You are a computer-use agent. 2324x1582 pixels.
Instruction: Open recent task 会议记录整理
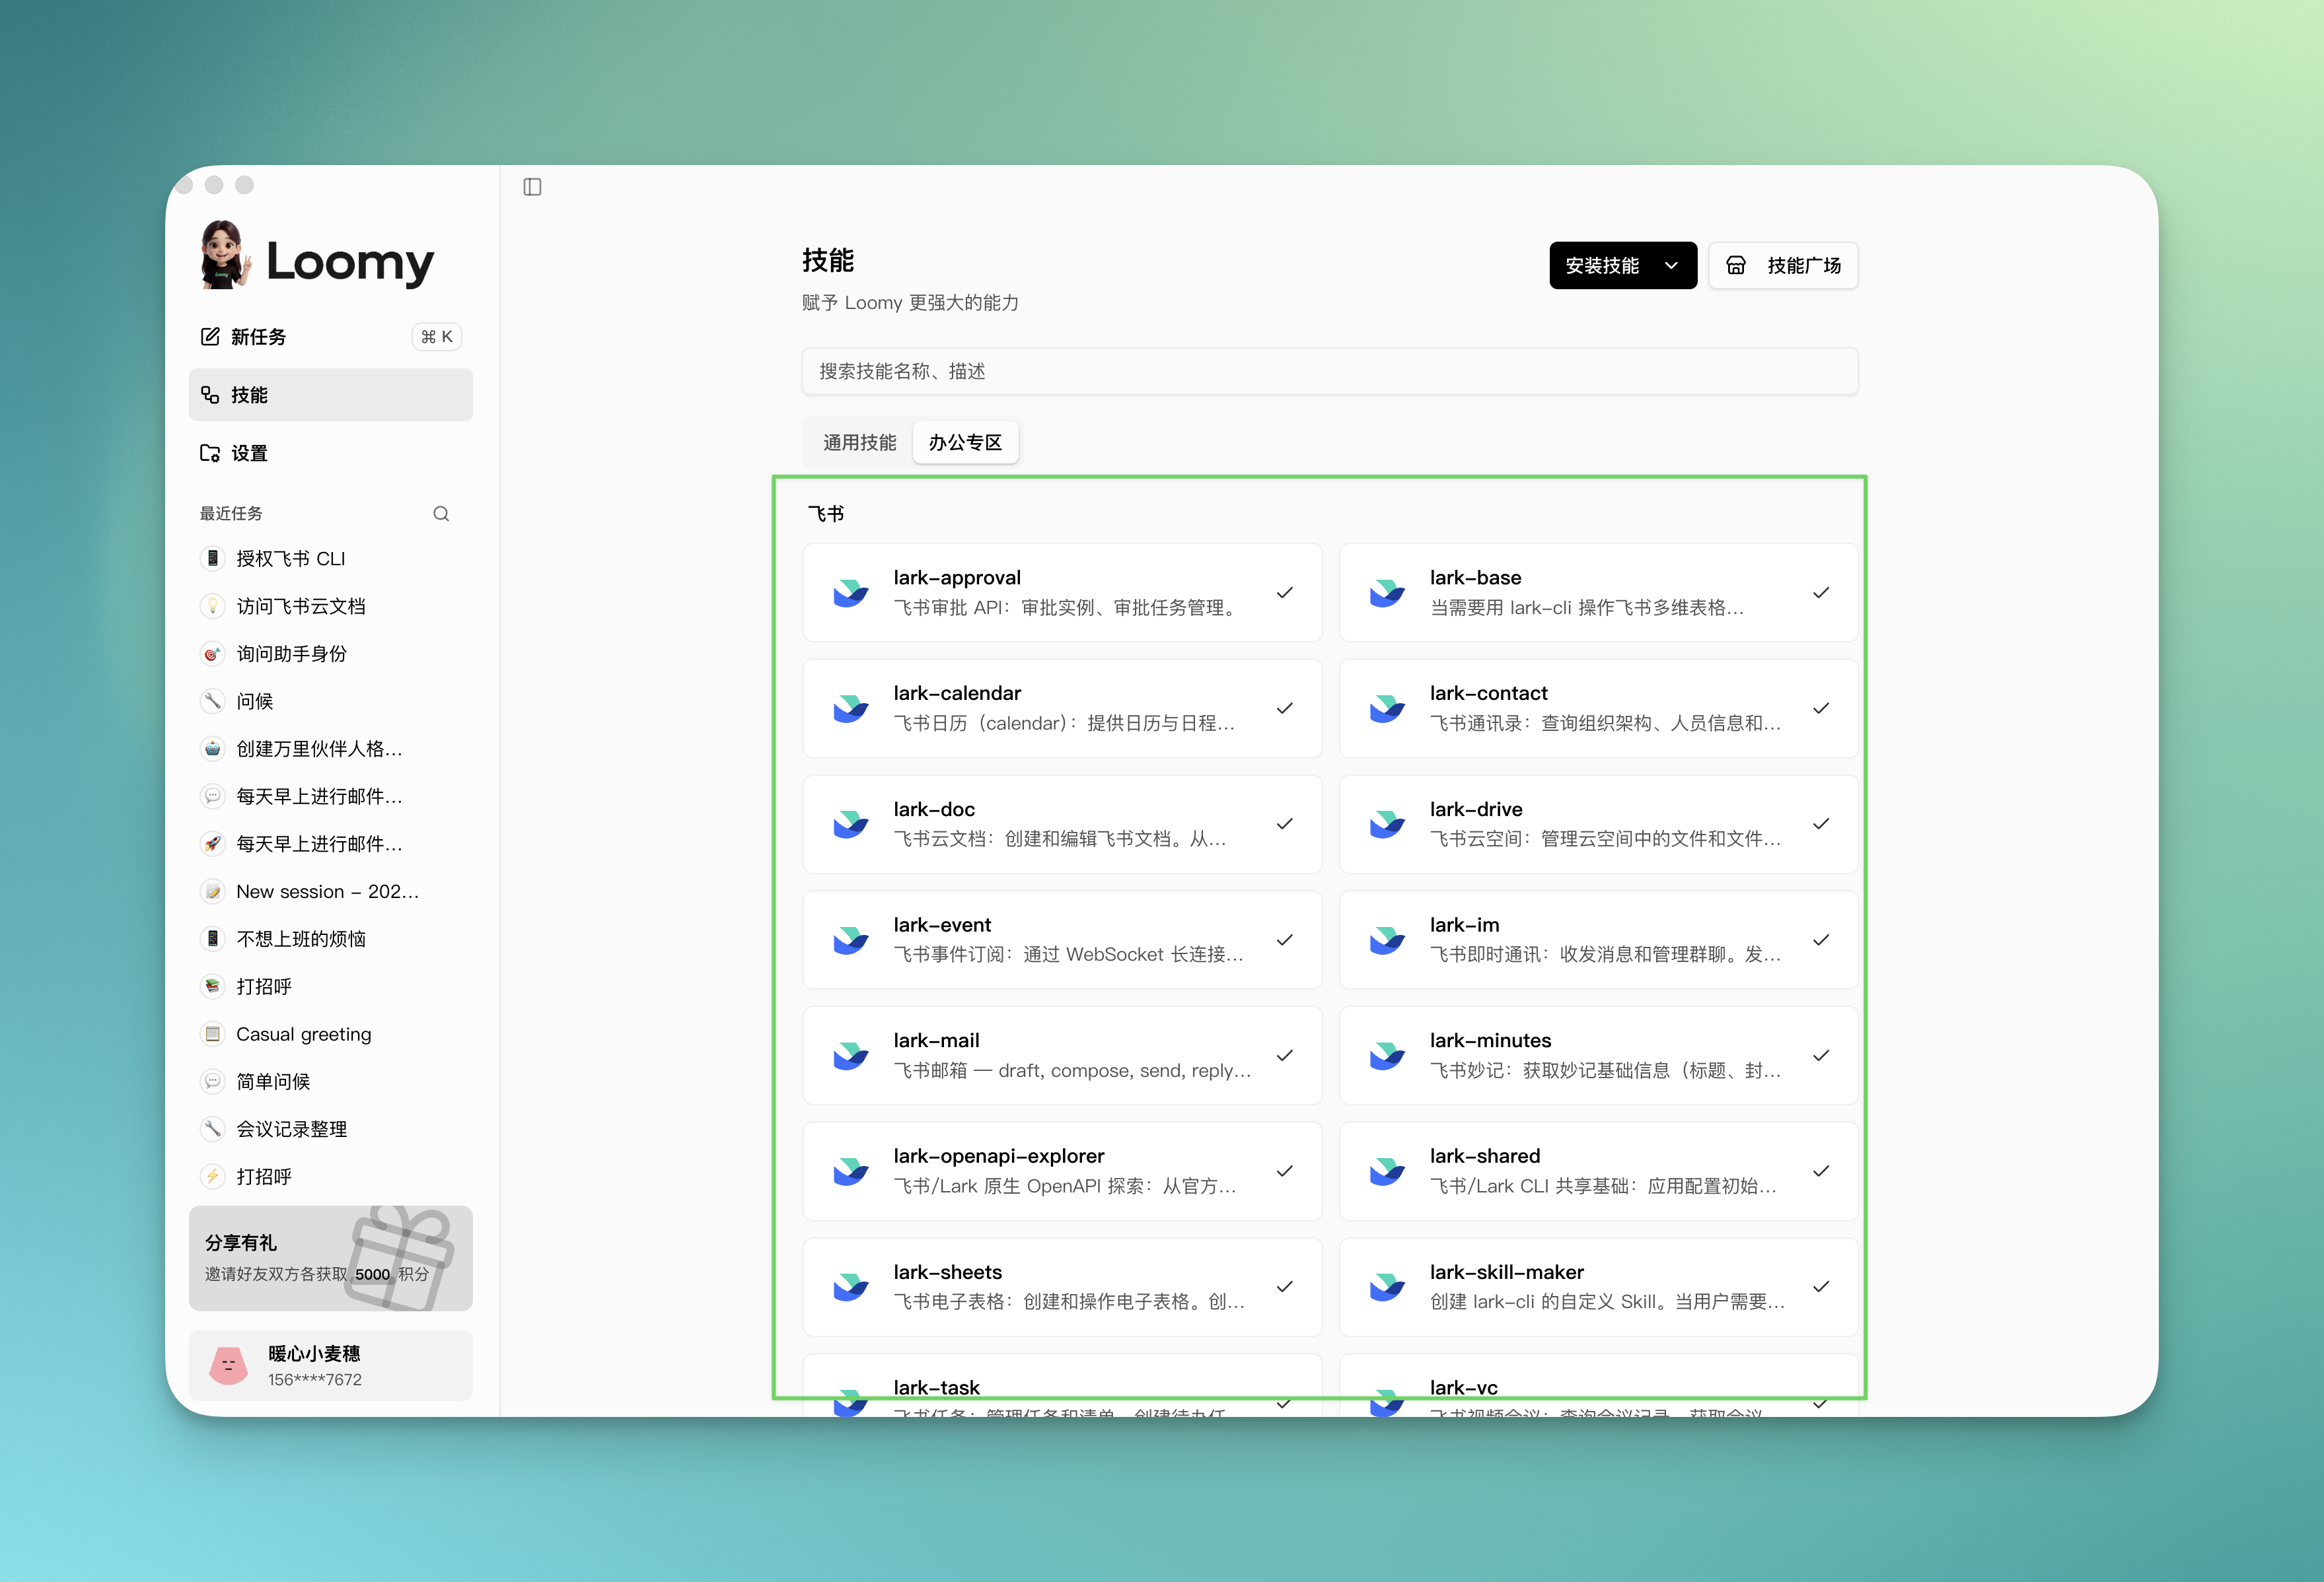point(291,1129)
